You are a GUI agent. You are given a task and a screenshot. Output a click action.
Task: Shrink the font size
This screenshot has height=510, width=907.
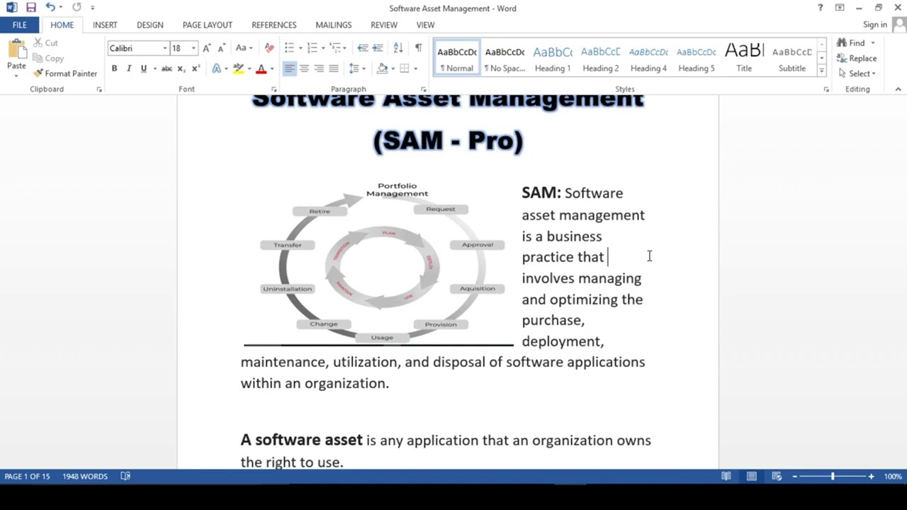221,48
